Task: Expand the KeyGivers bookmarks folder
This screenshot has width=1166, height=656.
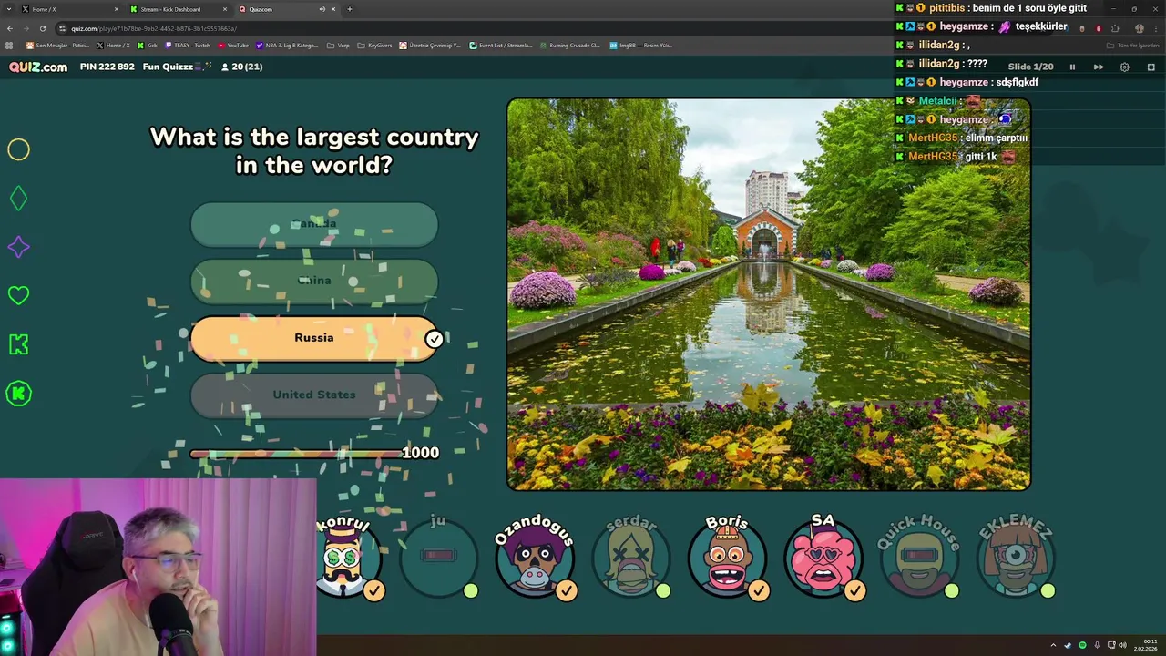Action: (374, 45)
